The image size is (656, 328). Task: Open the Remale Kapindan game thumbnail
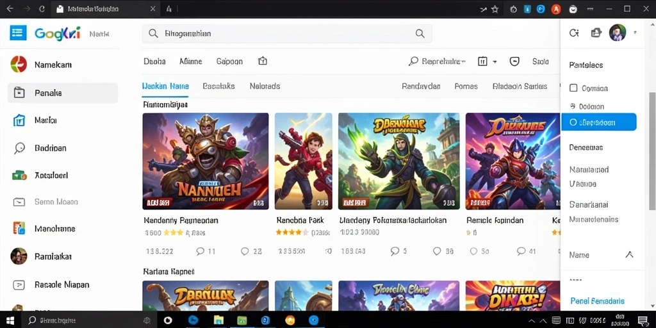tap(512, 161)
